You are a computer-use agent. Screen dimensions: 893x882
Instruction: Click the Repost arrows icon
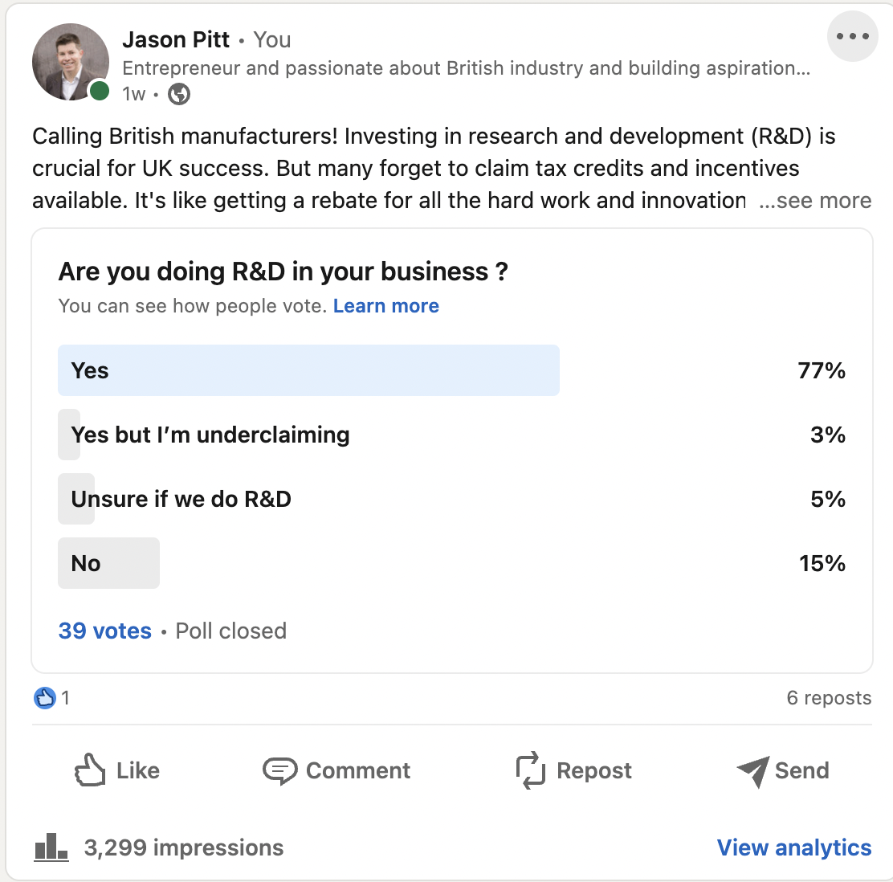pyautogui.click(x=530, y=770)
